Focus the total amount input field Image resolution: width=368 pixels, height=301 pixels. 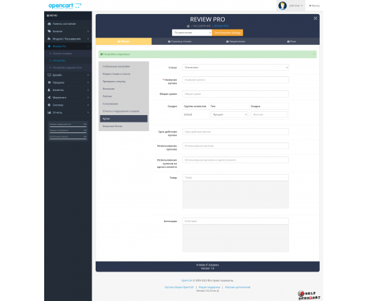tap(236, 94)
